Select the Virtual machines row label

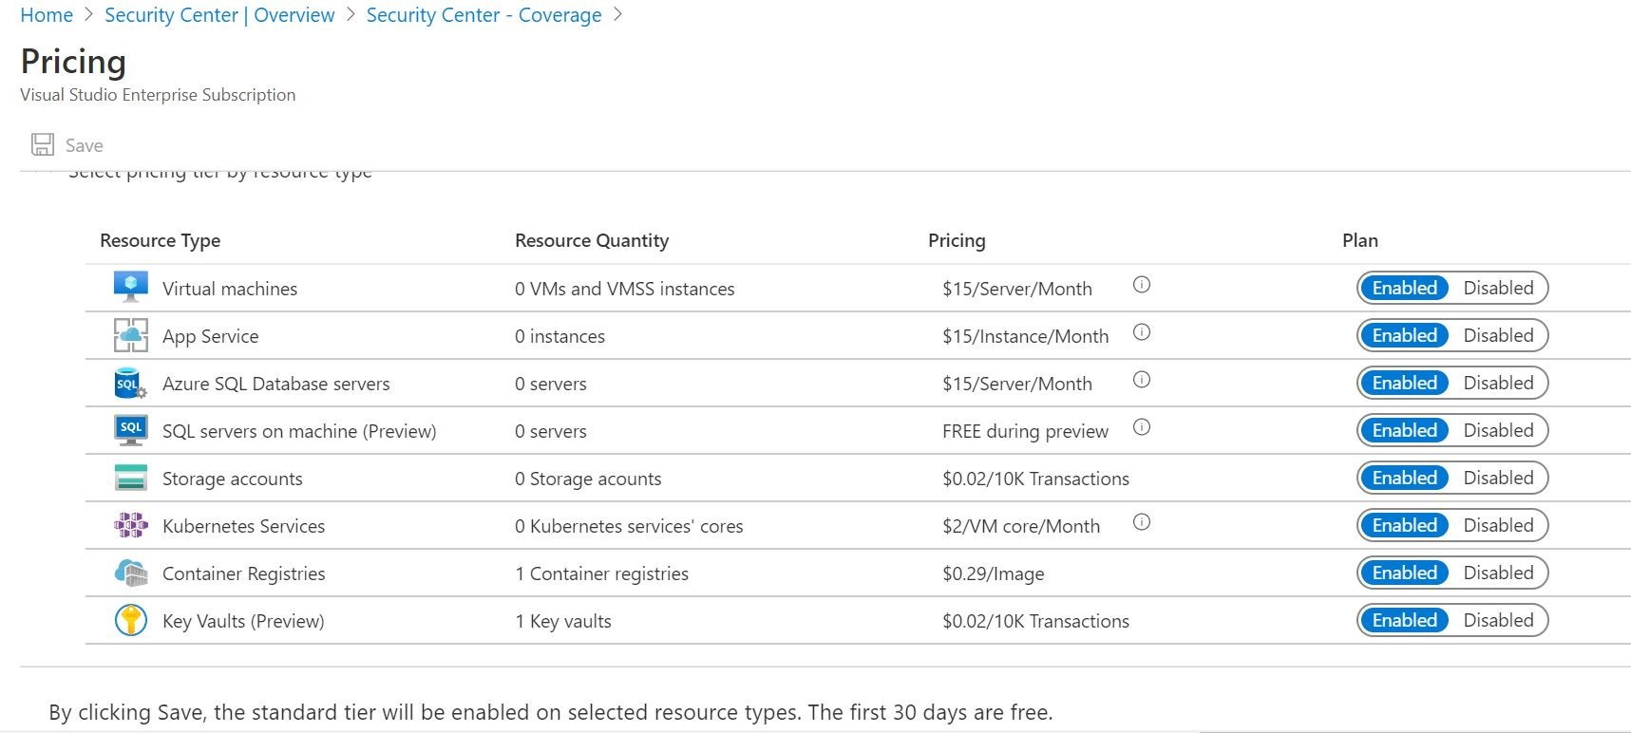coord(230,289)
